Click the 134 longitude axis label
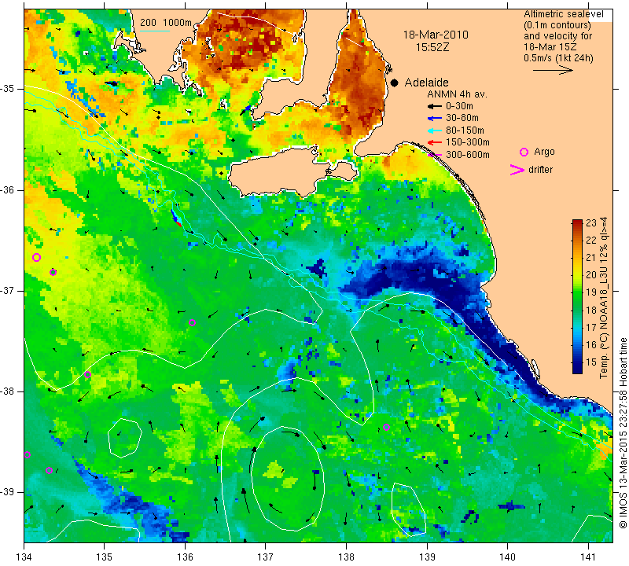Viewport: 629px width, 566px height. (24, 557)
